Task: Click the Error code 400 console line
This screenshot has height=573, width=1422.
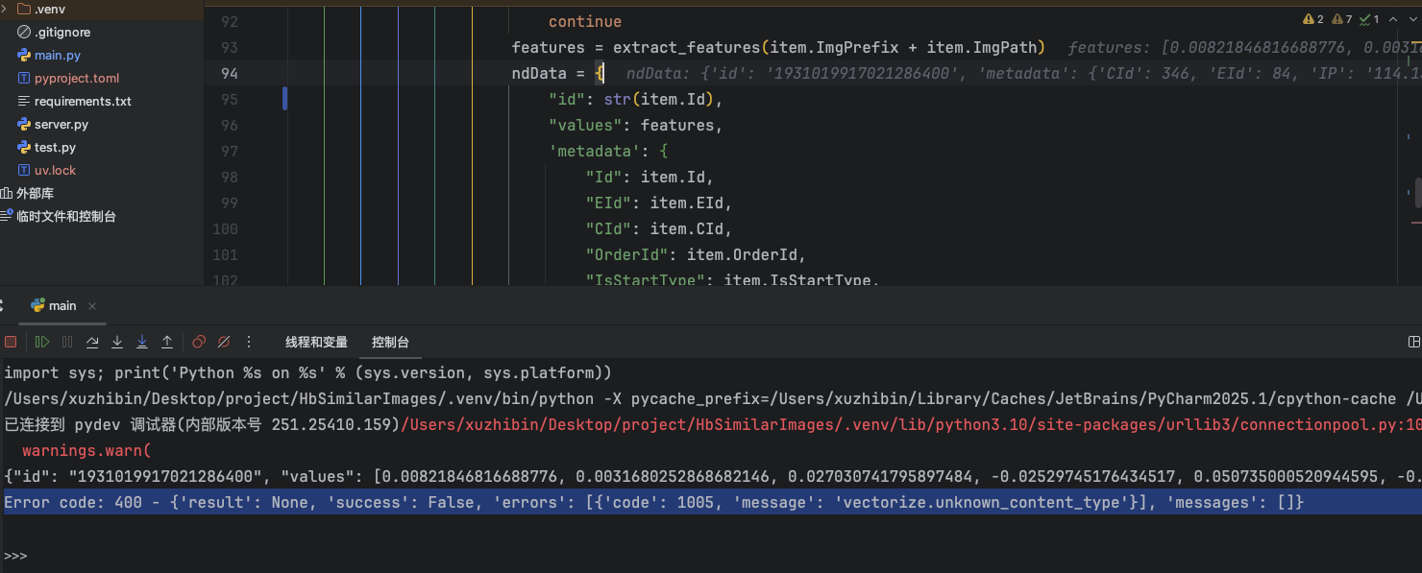Action: click(x=654, y=503)
